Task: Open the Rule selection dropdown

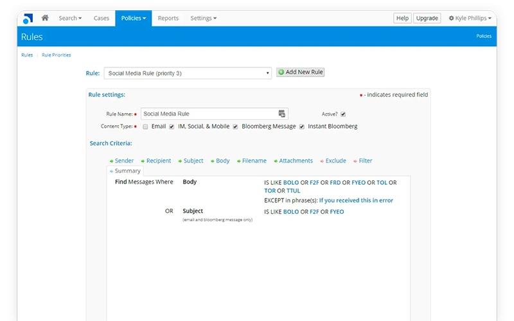Action: 188,73
